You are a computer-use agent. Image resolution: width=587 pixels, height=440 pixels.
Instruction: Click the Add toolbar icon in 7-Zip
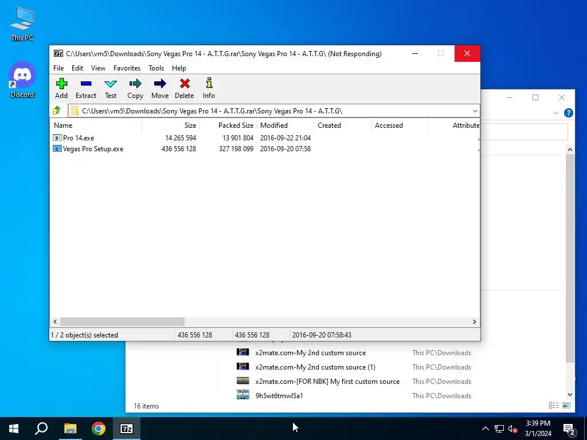click(61, 84)
